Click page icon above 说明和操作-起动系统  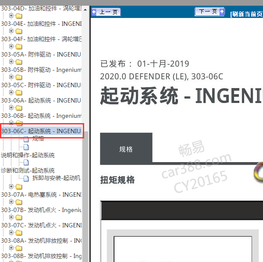(x=26, y=147)
